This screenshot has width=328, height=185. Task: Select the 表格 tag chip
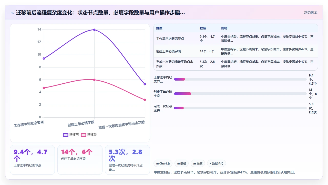pos(181,163)
